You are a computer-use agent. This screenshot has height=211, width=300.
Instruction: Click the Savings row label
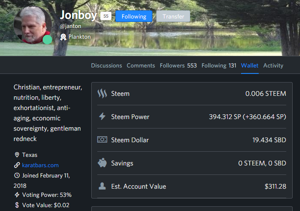click(x=122, y=163)
